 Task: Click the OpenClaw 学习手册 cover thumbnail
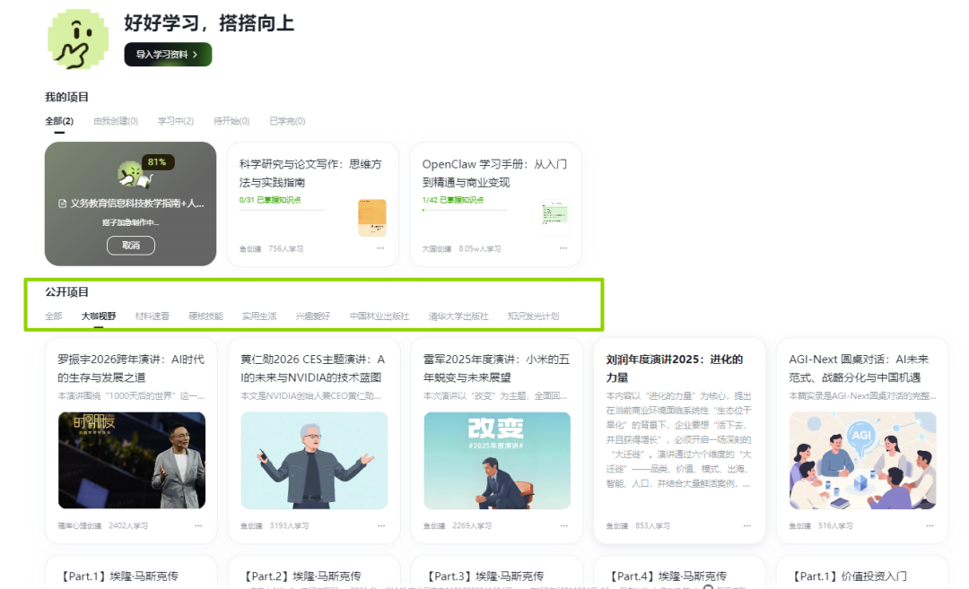(555, 217)
